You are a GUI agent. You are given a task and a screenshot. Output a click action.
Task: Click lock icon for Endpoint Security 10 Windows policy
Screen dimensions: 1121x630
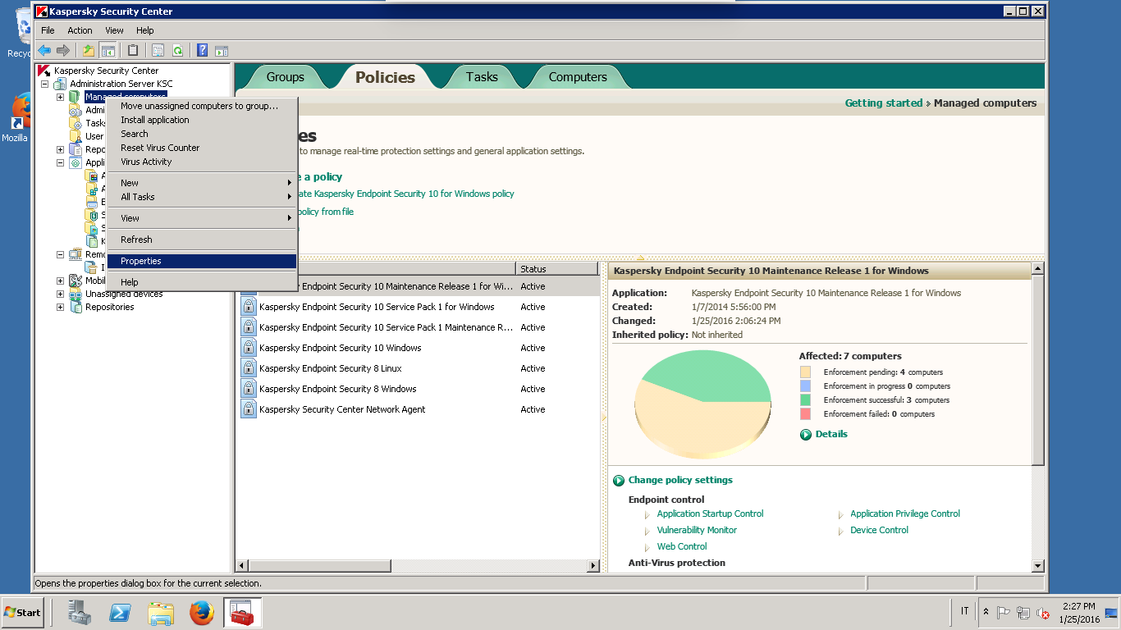tap(249, 347)
